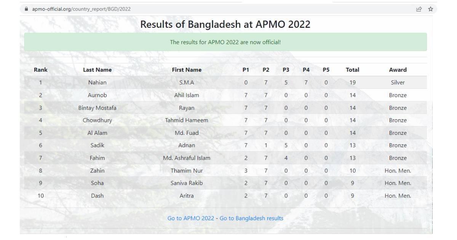The height and width of the screenshot is (240, 457).
Task: Click the Last Name column header
Action: [x=97, y=70]
